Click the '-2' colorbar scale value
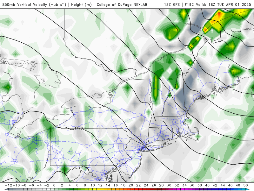 [x=47, y=185]
